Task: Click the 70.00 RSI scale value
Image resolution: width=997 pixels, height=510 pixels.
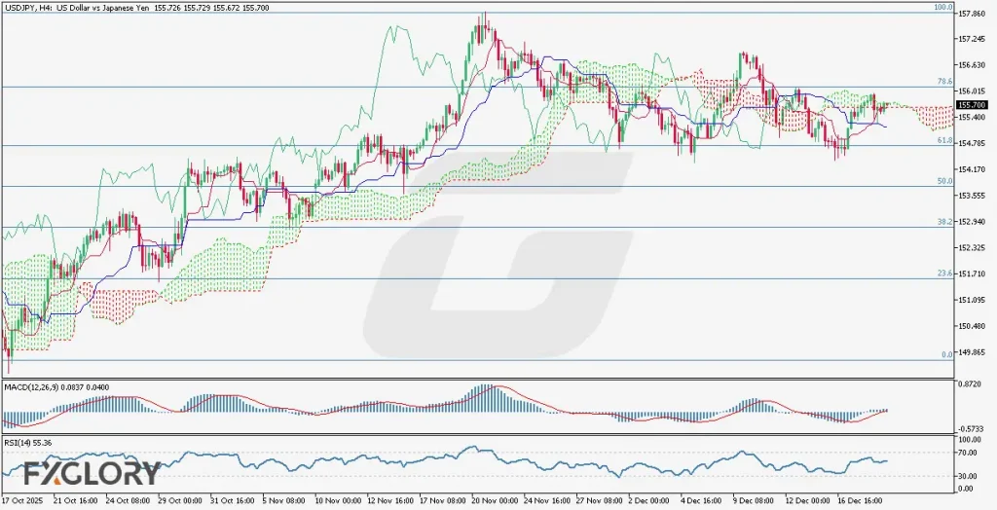Action: (969, 453)
